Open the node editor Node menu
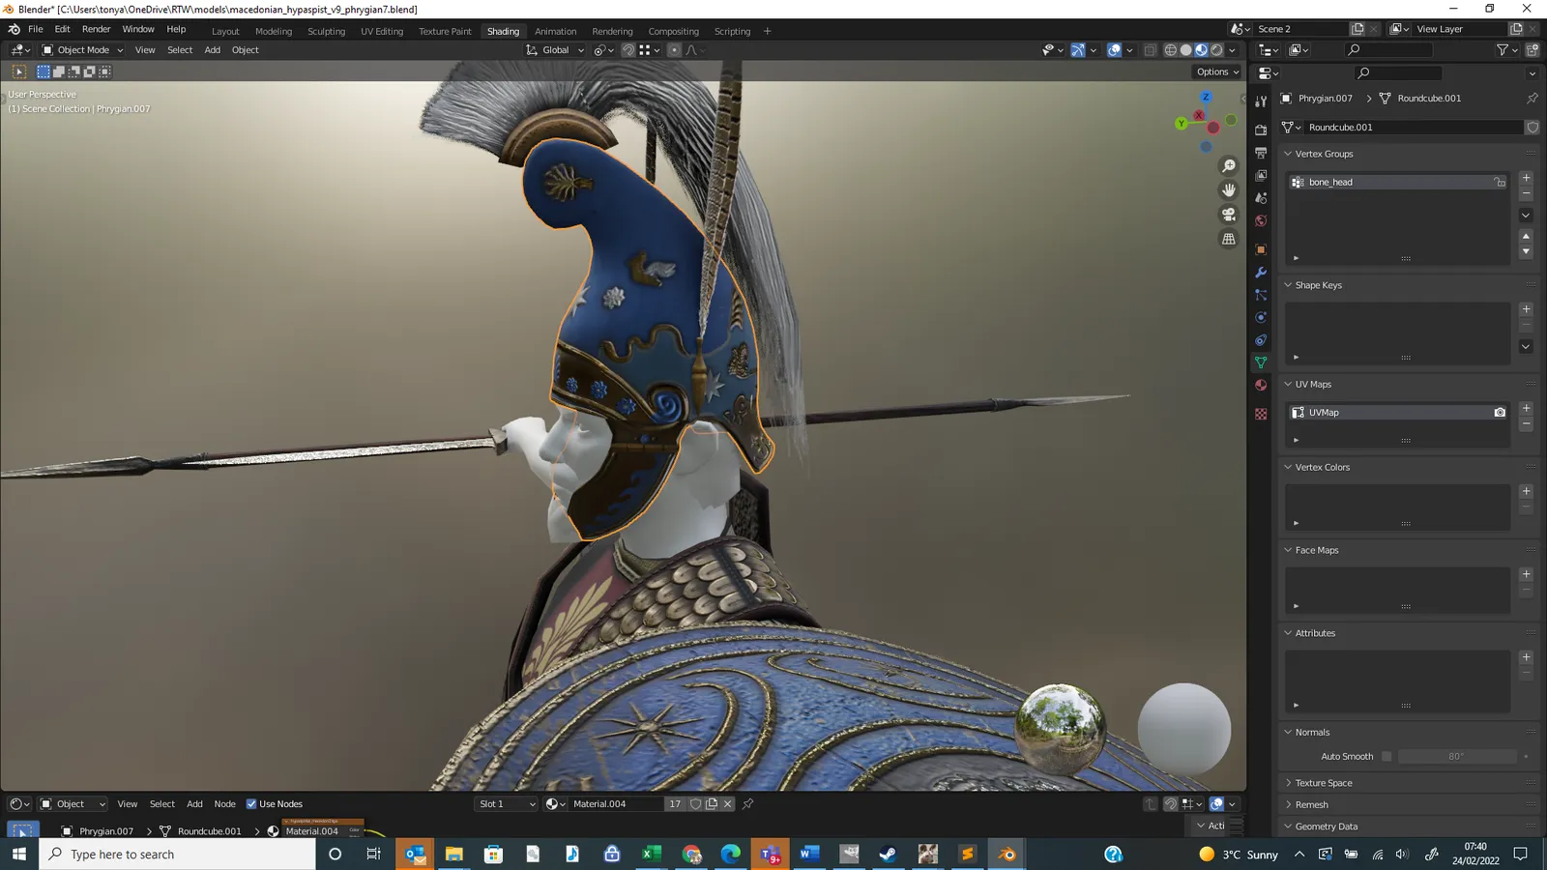The width and height of the screenshot is (1547, 870). tap(224, 804)
